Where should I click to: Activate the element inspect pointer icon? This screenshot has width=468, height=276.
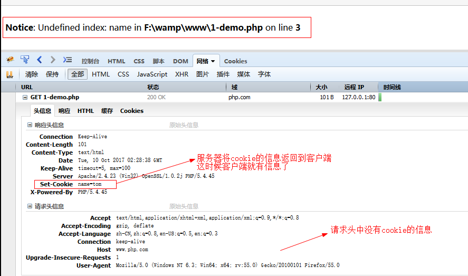point(25,60)
